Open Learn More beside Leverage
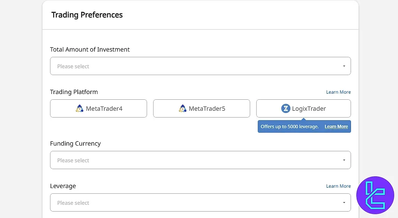This screenshot has height=218, width=398. click(338, 186)
